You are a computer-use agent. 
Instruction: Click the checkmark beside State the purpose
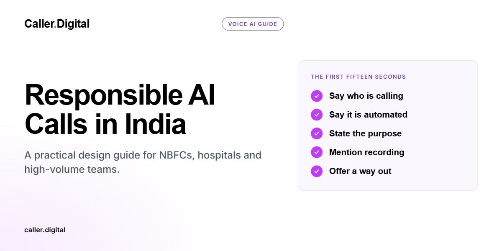tap(317, 133)
